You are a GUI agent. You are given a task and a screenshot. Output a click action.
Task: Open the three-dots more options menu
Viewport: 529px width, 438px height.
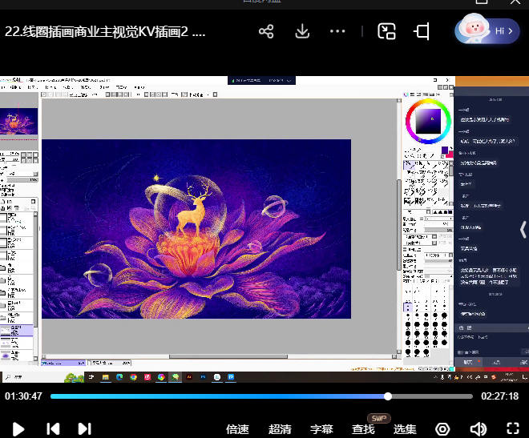[x=337, y=31]
